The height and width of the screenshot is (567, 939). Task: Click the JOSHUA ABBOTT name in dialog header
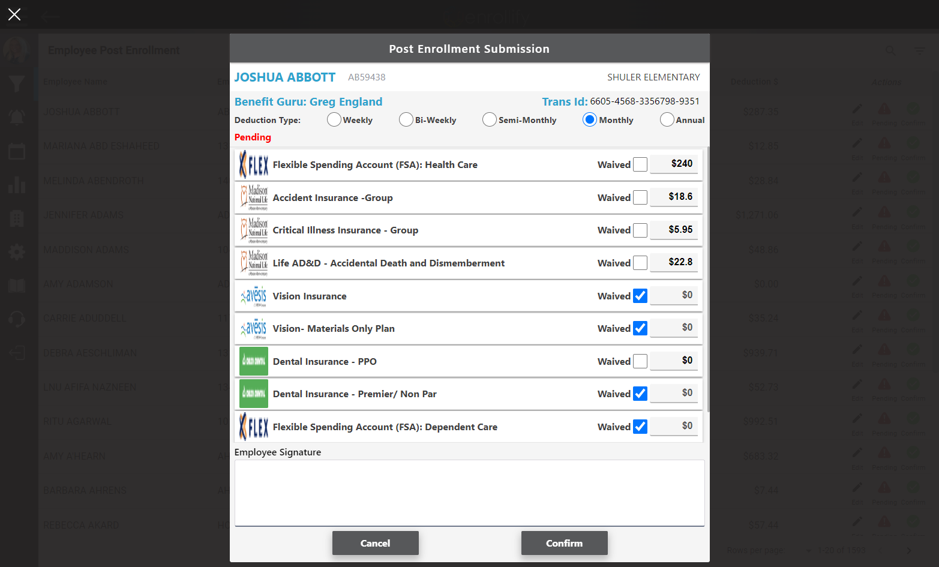click(x=285, y=77)
